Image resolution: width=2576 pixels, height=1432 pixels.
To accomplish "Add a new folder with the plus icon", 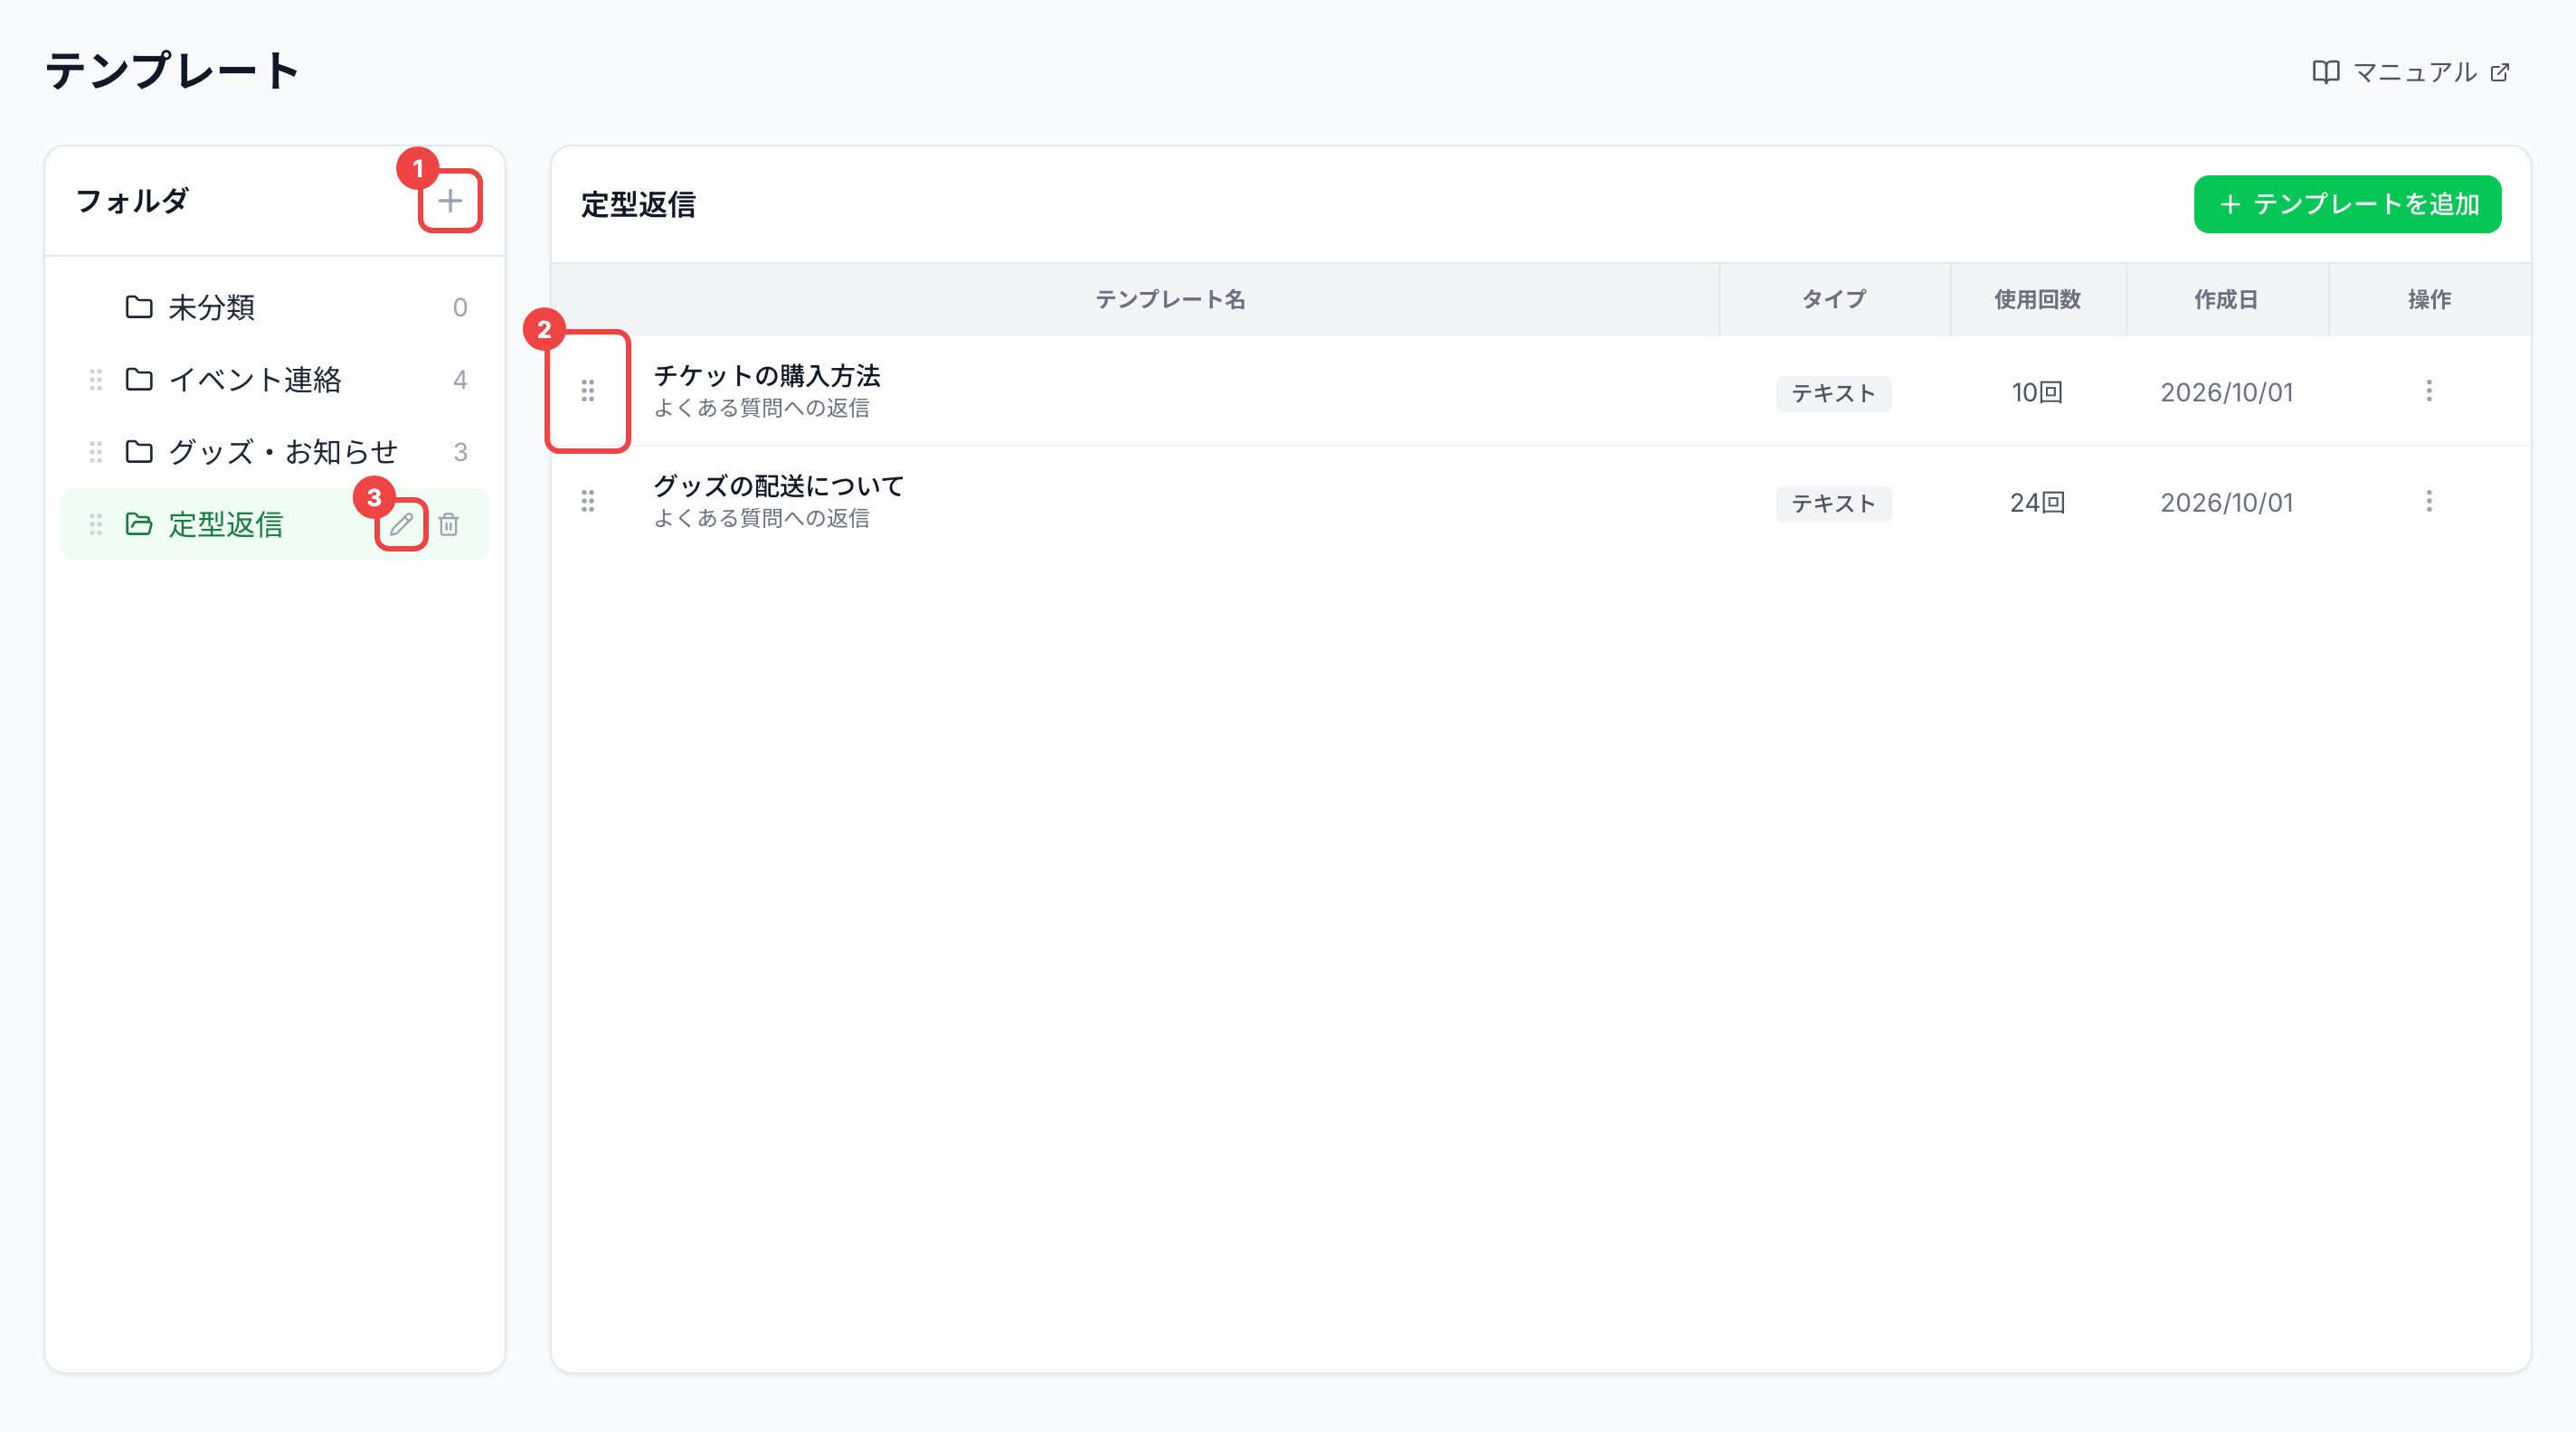I will click(x=450, y=201).
